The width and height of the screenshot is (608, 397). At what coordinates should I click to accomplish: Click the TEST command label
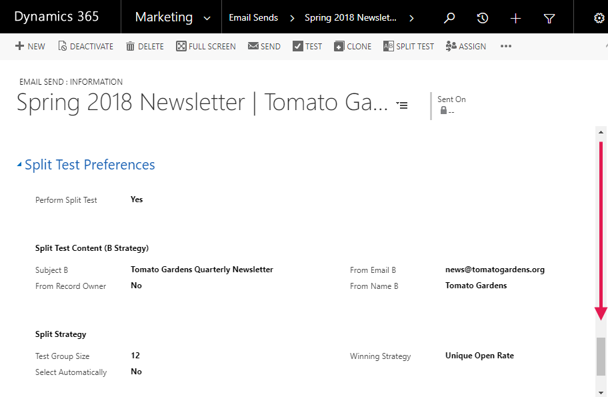point(314,47)
